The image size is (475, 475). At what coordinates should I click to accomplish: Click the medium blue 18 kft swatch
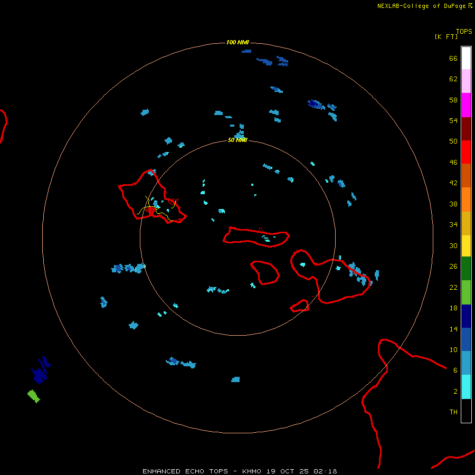point(466,339)
